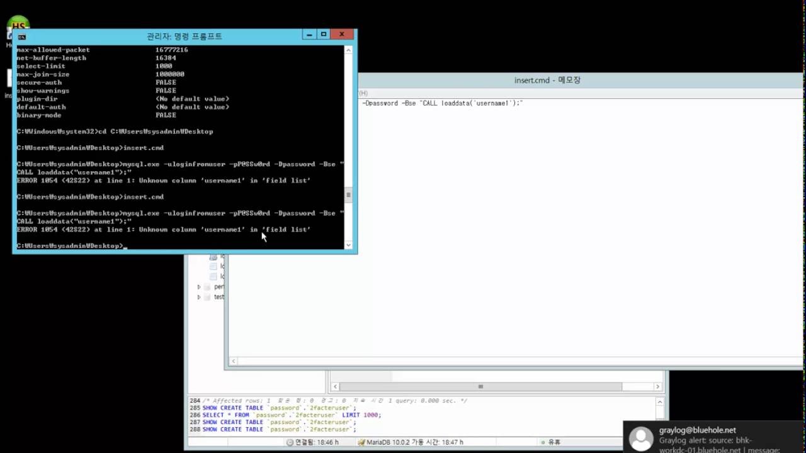Click the Command Prompt vertical scrollbar thumb
This screenshot has width=806, height=453.
pos(349,194)
